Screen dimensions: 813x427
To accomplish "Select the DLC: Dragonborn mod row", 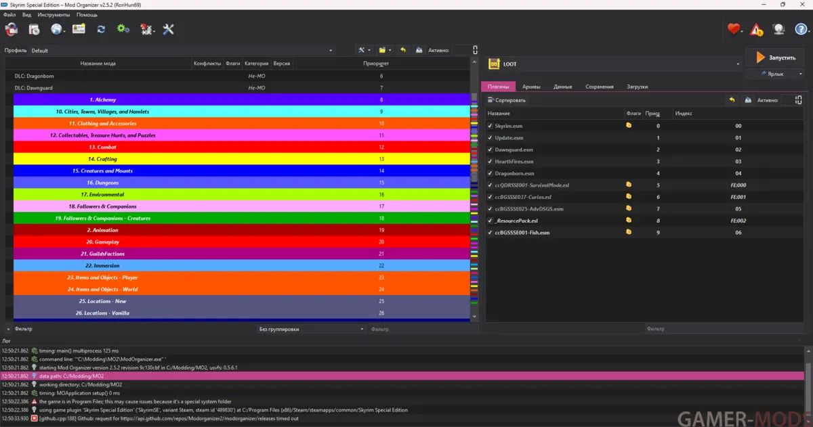I will point(237,76).
